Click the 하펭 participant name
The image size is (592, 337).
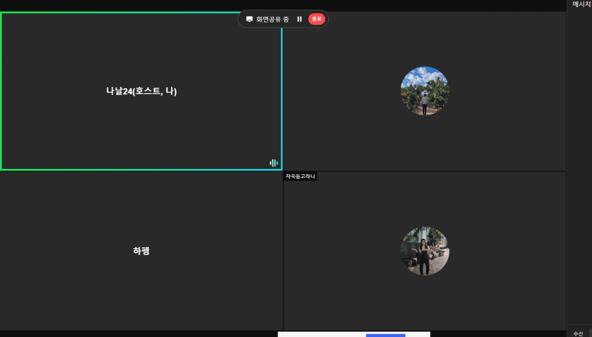pyautogui.click(x=141, y=251)
